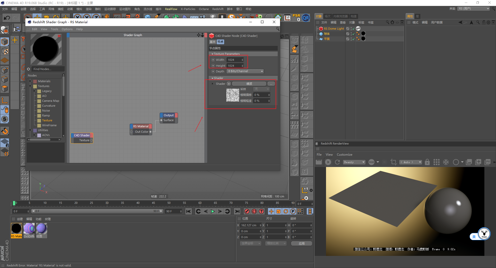Image resolution: width=496 pixels, height=268 pixels.
Task: Click the 应用 apply button
Action: [x=302, y=244]
